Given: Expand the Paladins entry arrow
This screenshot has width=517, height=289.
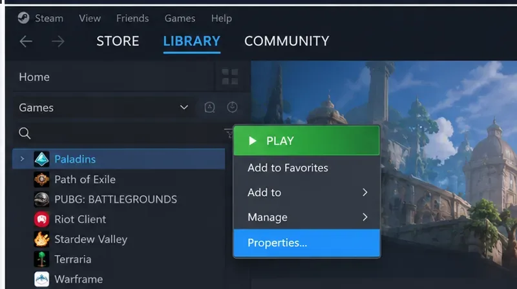Looking at the screenshot, I should [x=22, y=159].
